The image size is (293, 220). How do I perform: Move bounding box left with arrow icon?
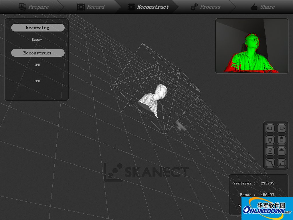click(x=270, y=128)
